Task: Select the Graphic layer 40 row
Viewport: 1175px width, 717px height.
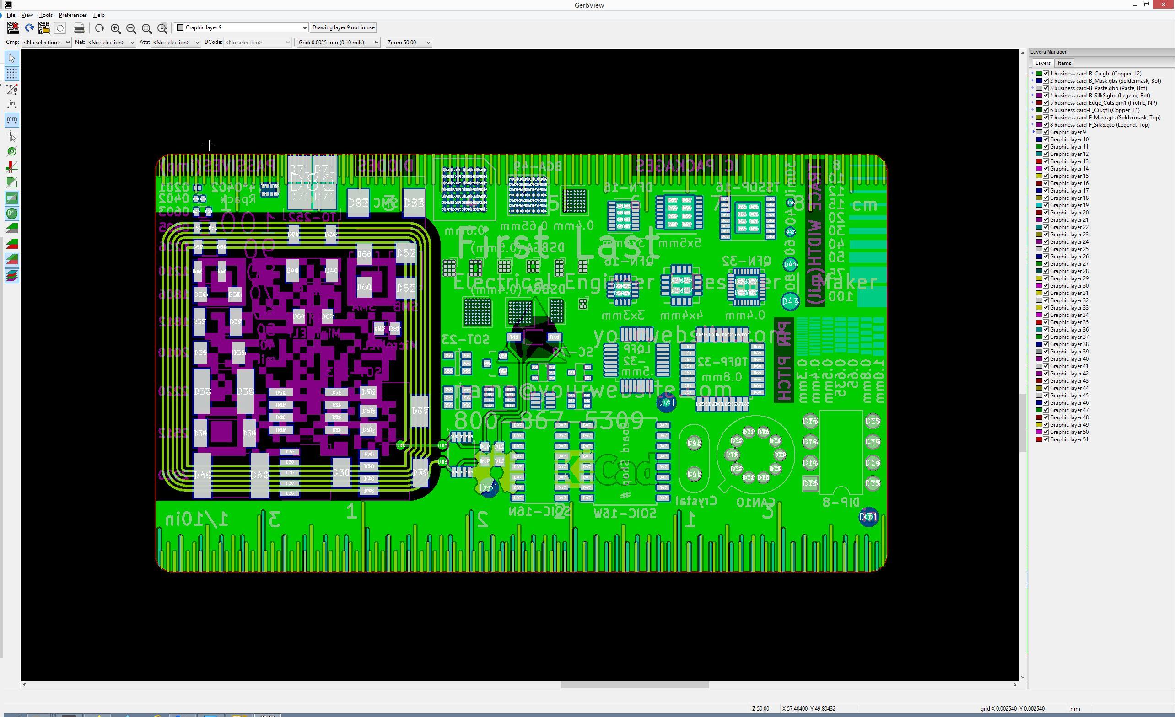Action: coord(1069,359)
